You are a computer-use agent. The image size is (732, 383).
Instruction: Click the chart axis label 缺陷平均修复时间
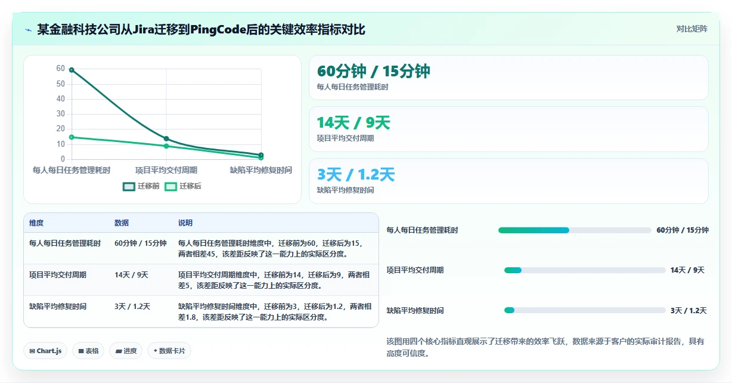tap(261, 170)
